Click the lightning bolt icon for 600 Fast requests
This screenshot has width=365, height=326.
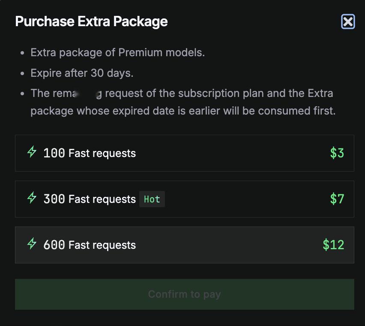pos(32,244)
